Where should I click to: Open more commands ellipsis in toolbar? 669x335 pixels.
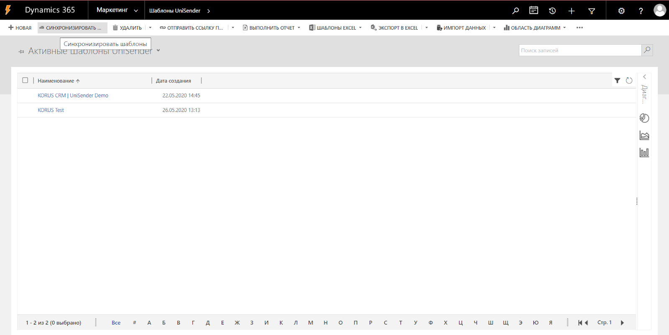(580, 28)
